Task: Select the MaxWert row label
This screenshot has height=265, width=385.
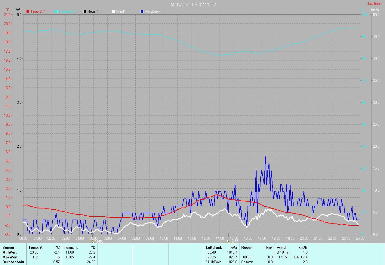Action: click(10, 257)
